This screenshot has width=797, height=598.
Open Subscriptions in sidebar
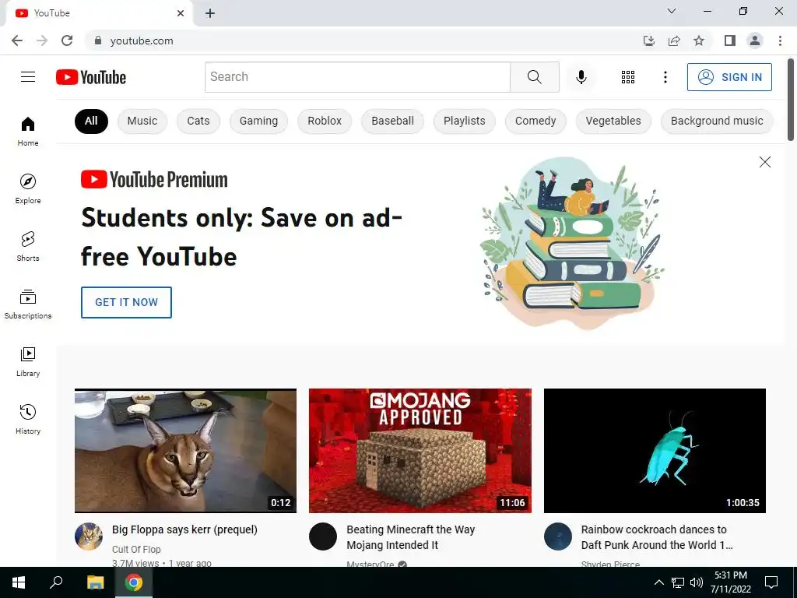28,304
